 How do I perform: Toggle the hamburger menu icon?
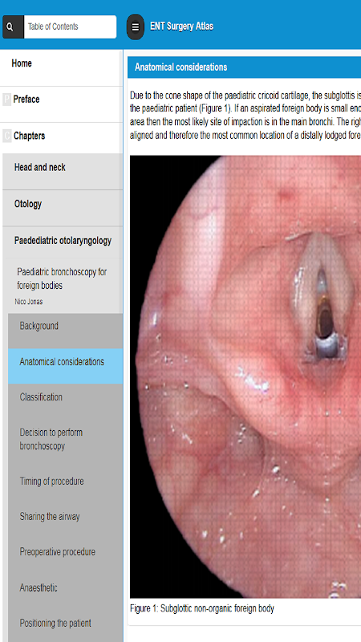click(x=135, y=27)
